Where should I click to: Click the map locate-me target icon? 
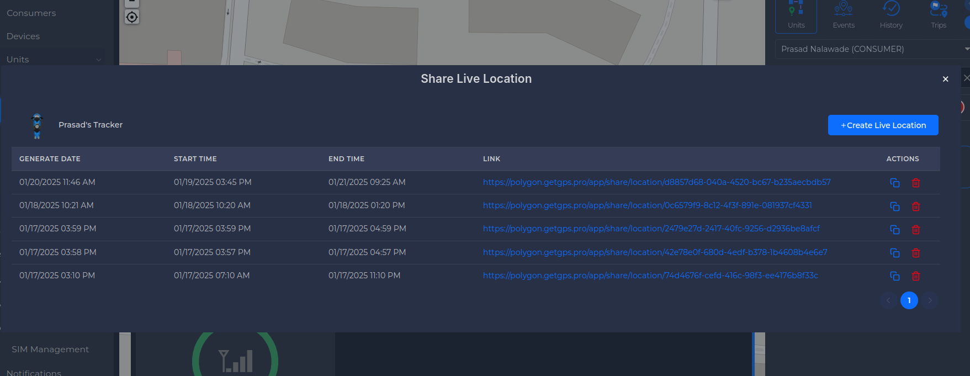132,17
